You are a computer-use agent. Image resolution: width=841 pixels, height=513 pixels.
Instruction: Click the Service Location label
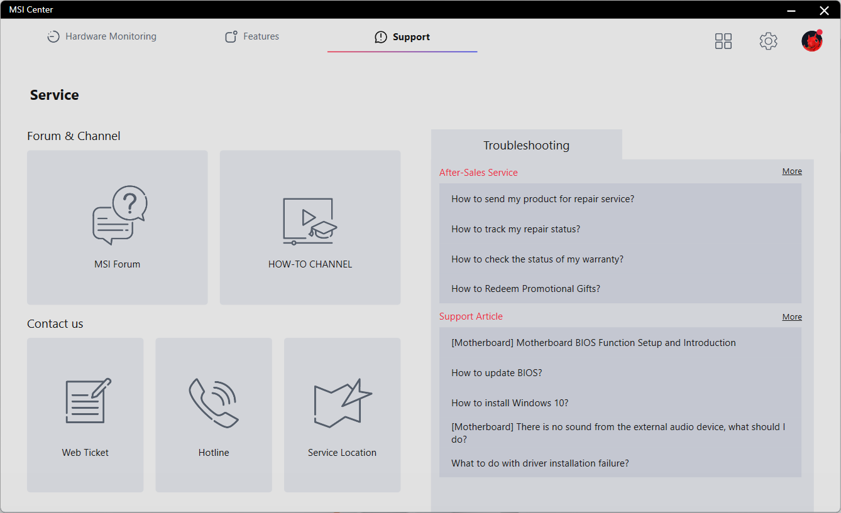pyautogui.click(x=342, y=453)
